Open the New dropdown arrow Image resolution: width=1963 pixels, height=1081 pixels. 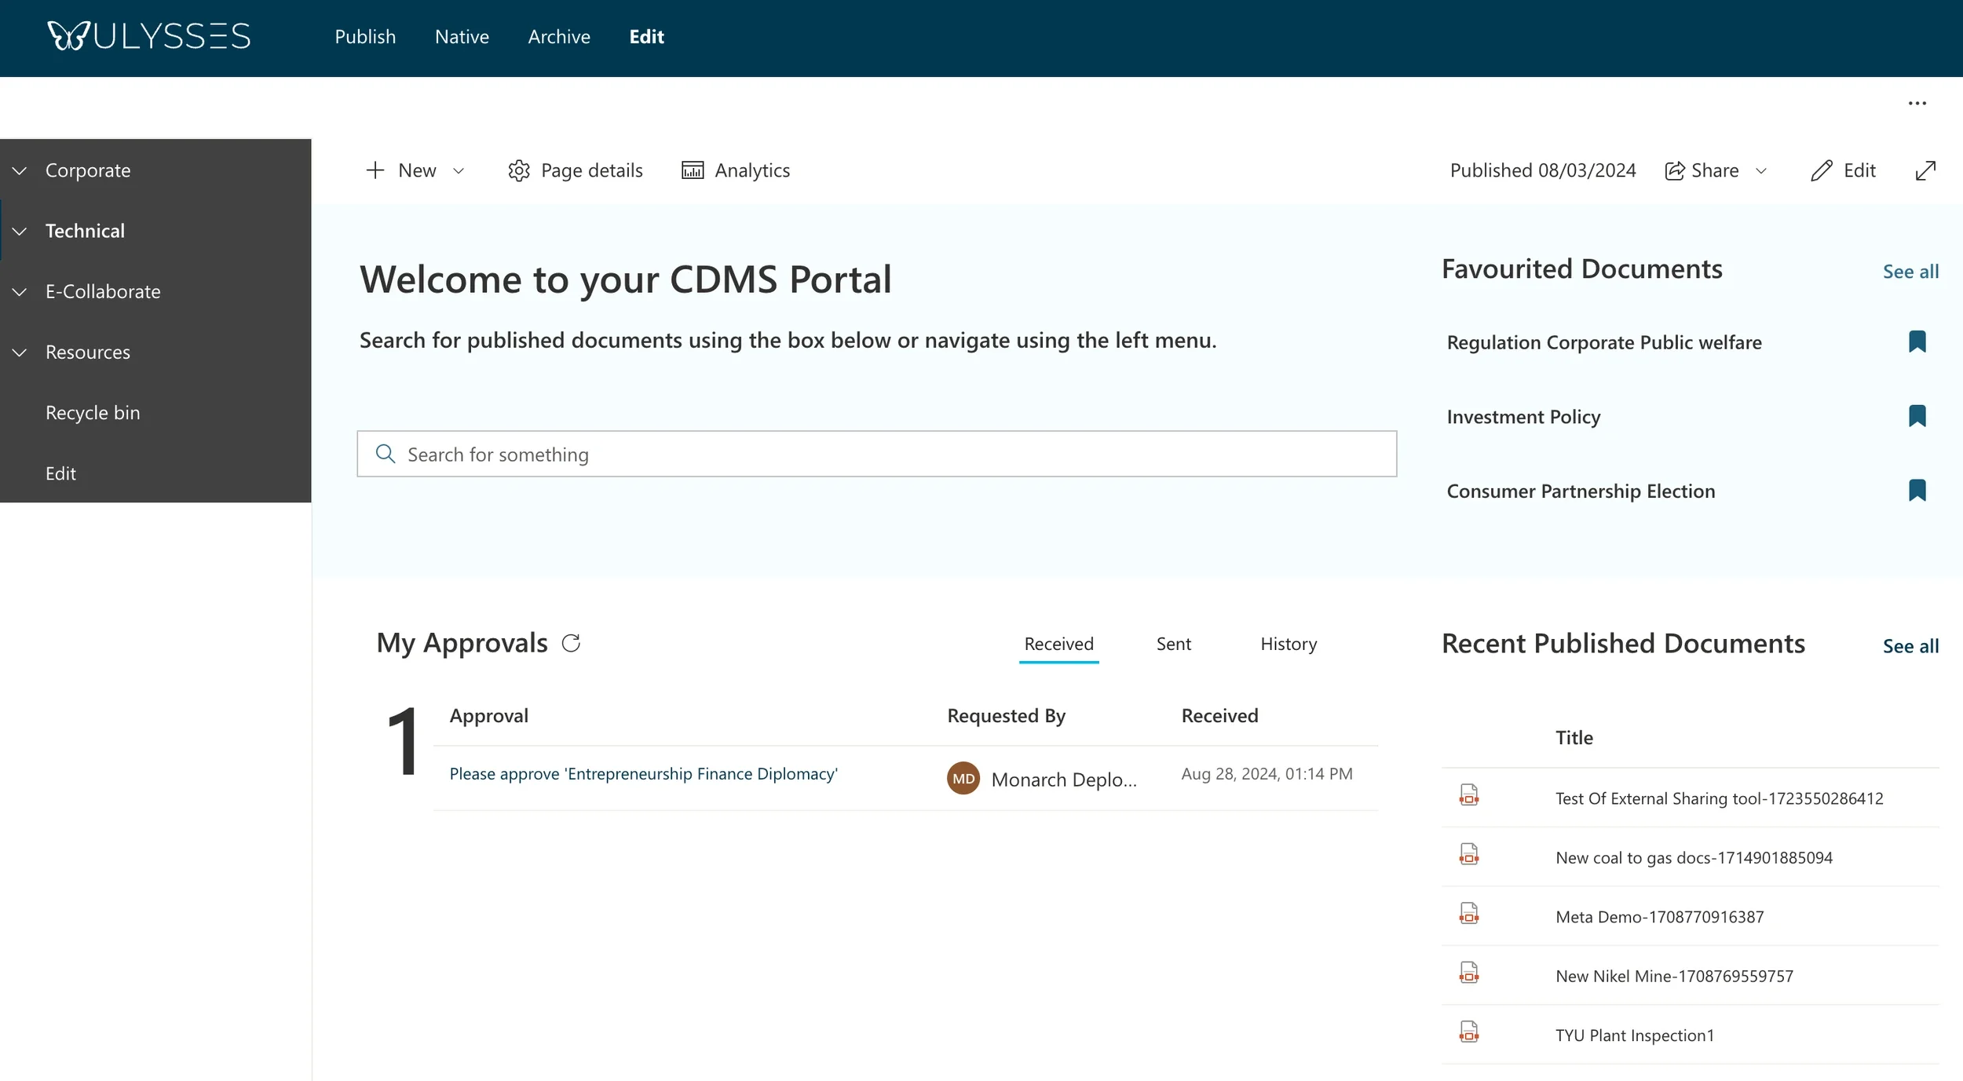[459, 170]
